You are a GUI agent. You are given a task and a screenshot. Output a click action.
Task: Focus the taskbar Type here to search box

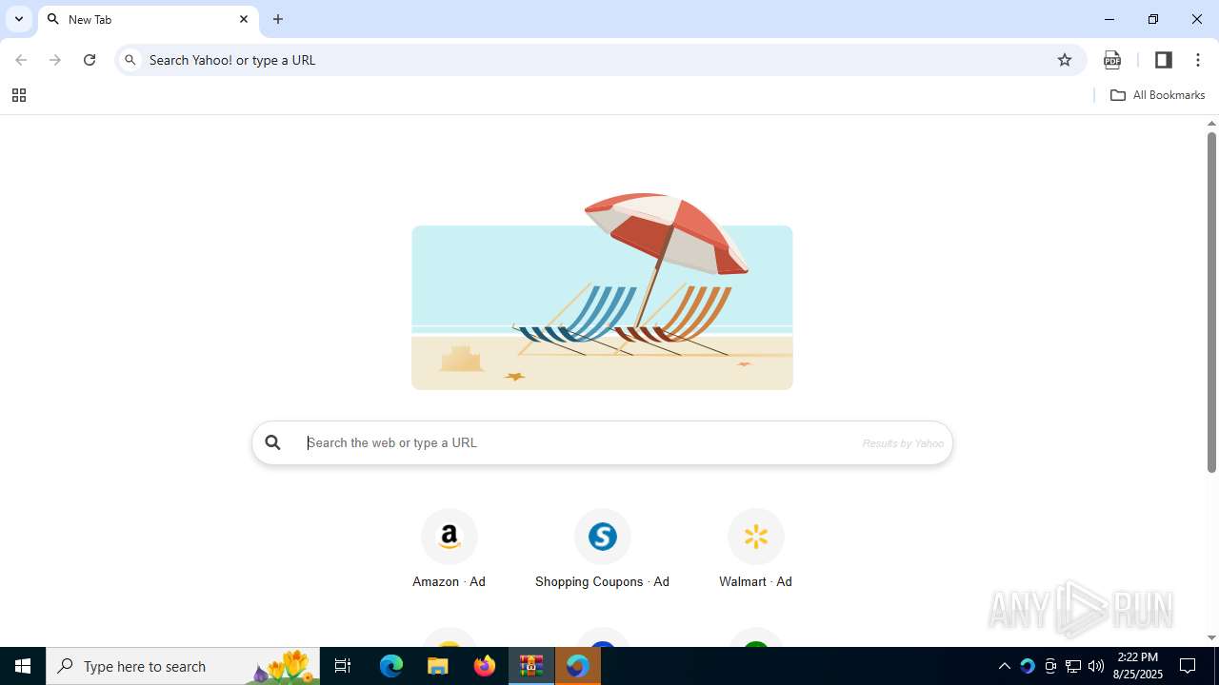point(183,666)
